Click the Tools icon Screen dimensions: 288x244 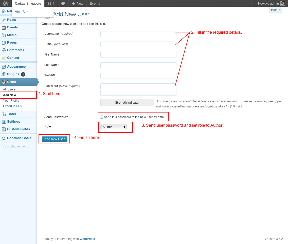pyautogui.click(x=4, y=114)
